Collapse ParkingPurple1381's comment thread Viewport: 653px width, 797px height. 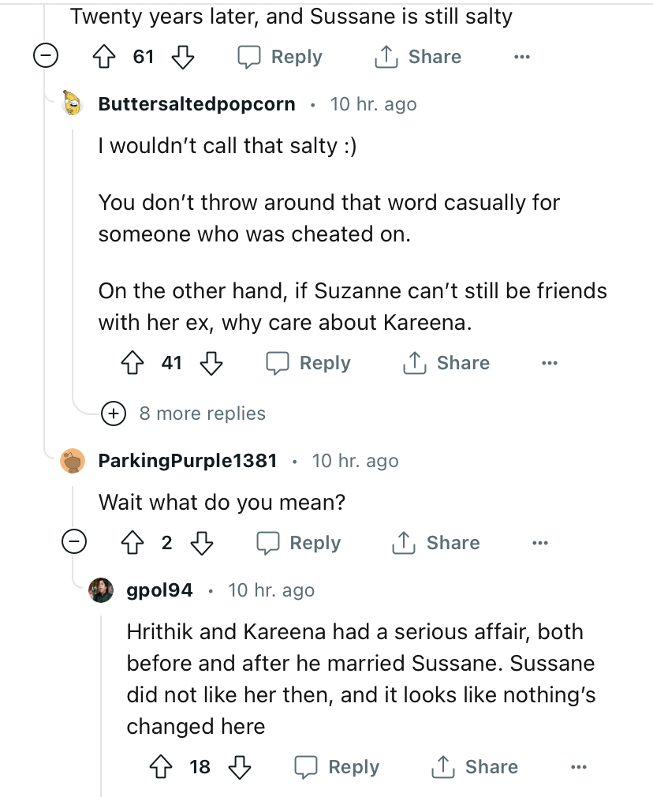(76, 543)
